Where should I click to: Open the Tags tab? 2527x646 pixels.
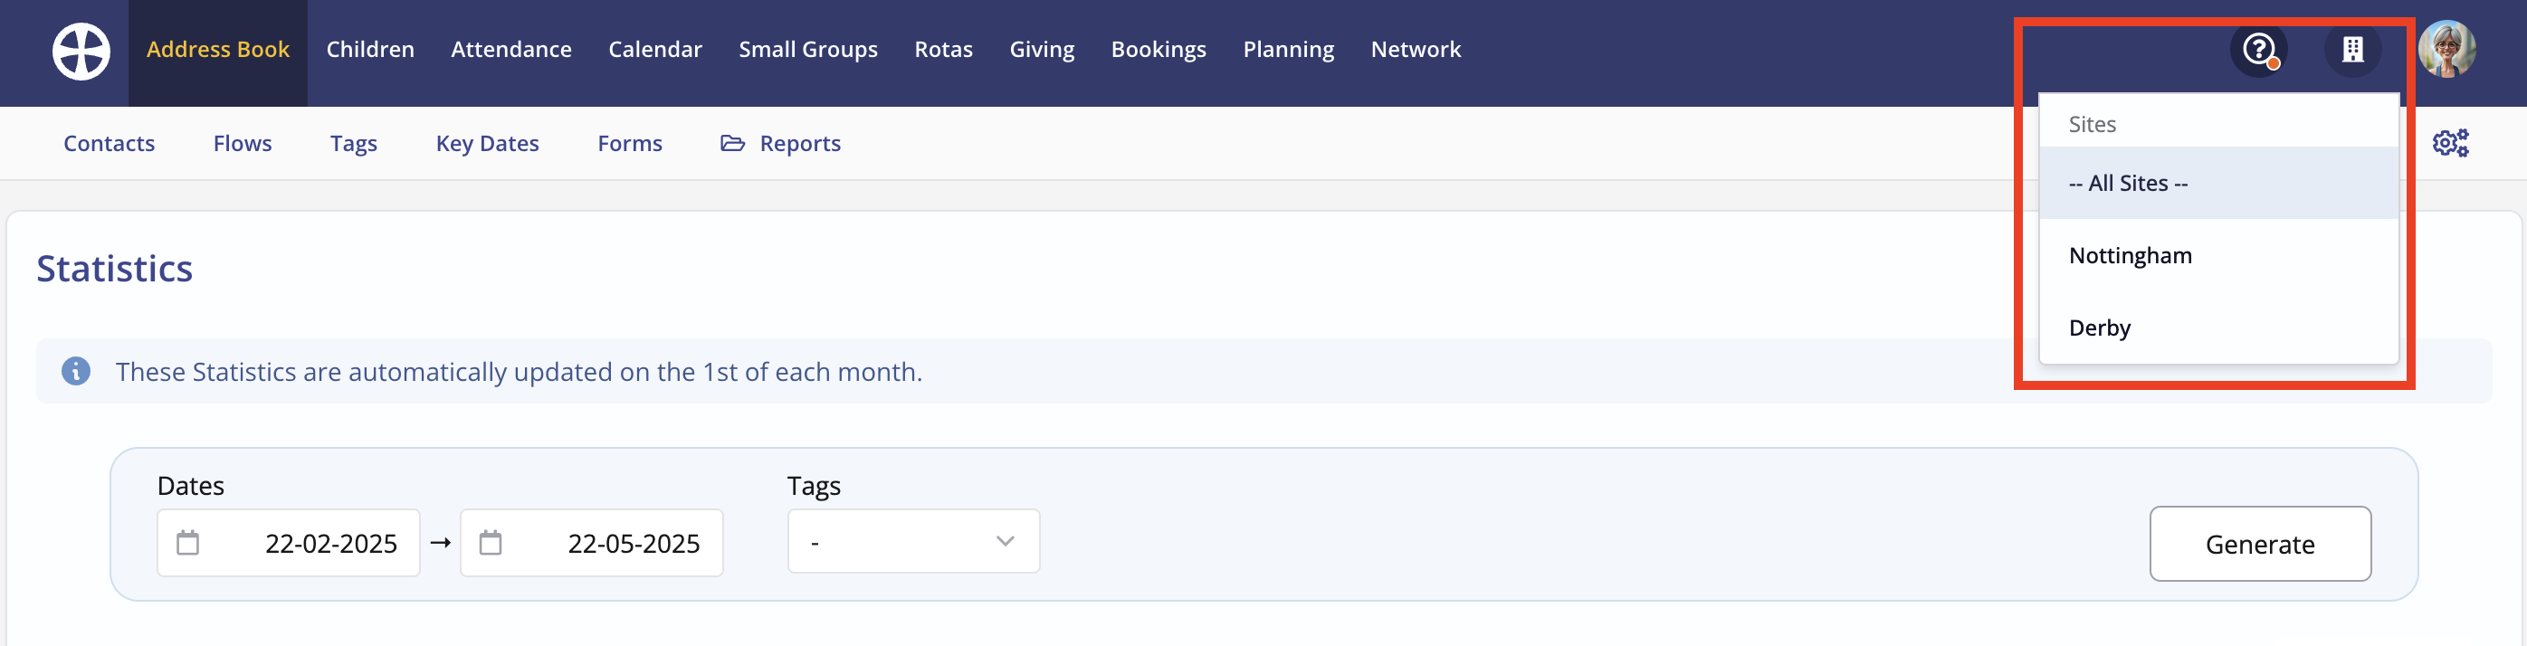353,143
